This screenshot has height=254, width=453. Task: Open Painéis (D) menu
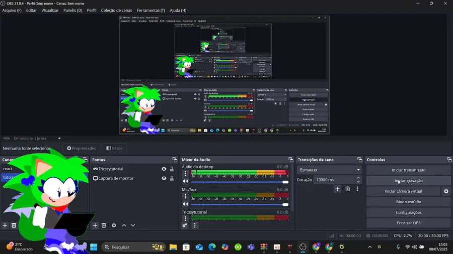(73, 11)
